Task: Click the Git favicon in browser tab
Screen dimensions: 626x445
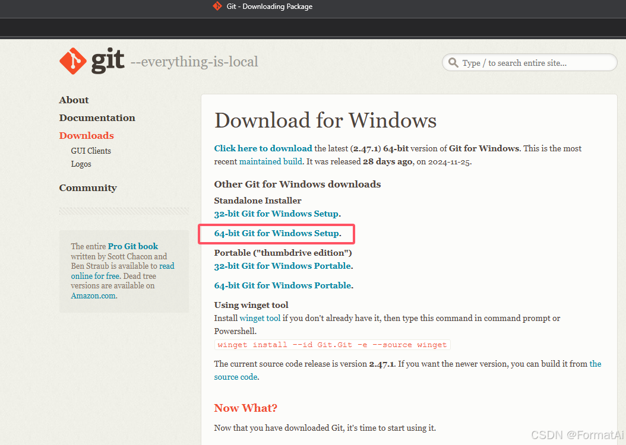Action: coord(217,6)
